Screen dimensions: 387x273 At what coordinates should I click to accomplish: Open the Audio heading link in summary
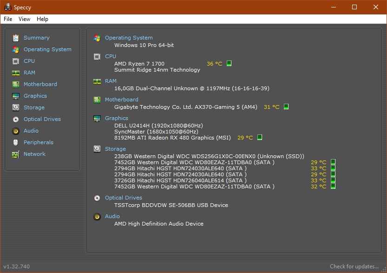[112, 216]
